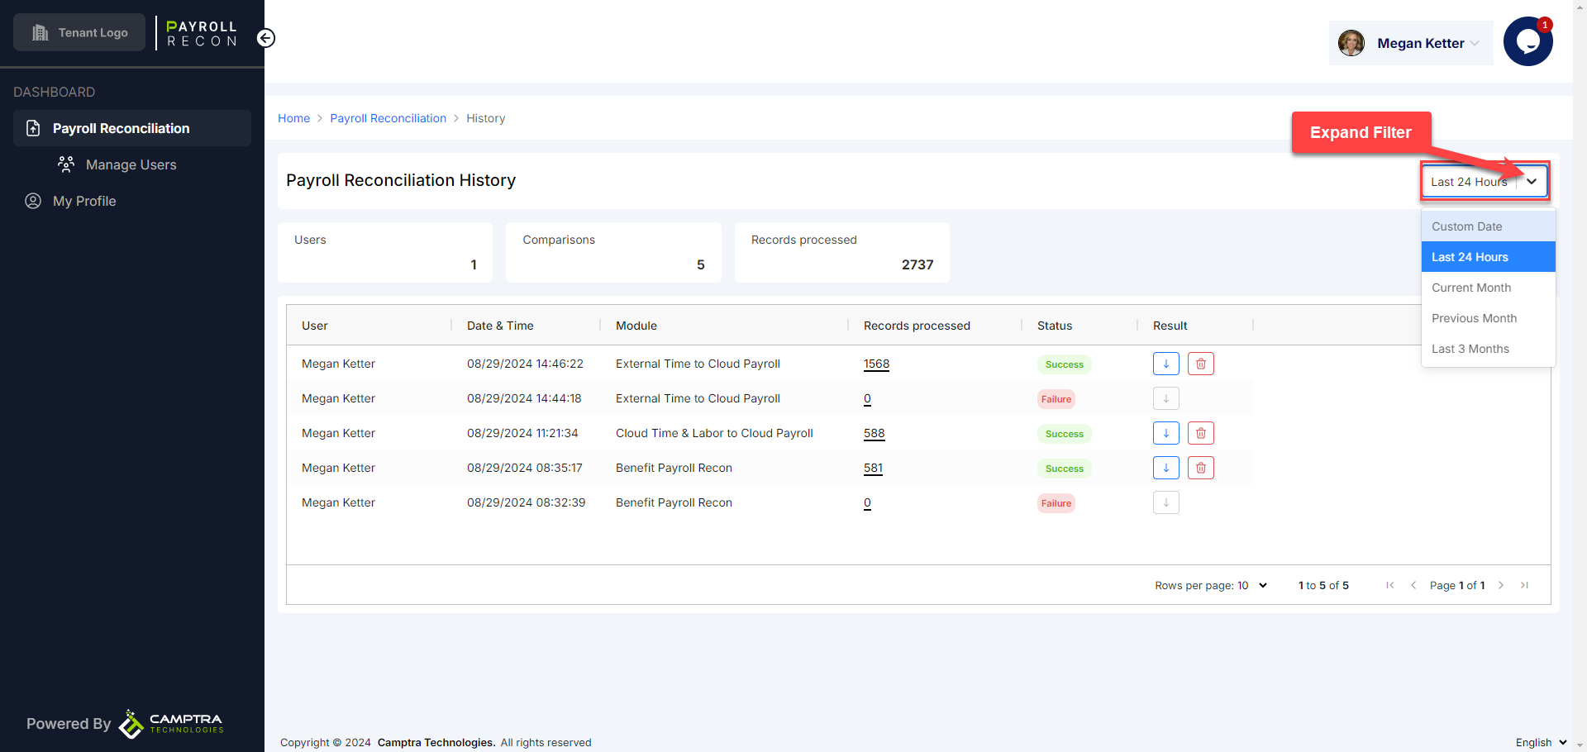Sort by the Module column header
Image resolution: width=1587 pixels, height=752 pixels.
636,326
